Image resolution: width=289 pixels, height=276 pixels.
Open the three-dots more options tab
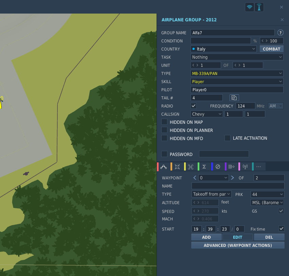coord(258,167)
